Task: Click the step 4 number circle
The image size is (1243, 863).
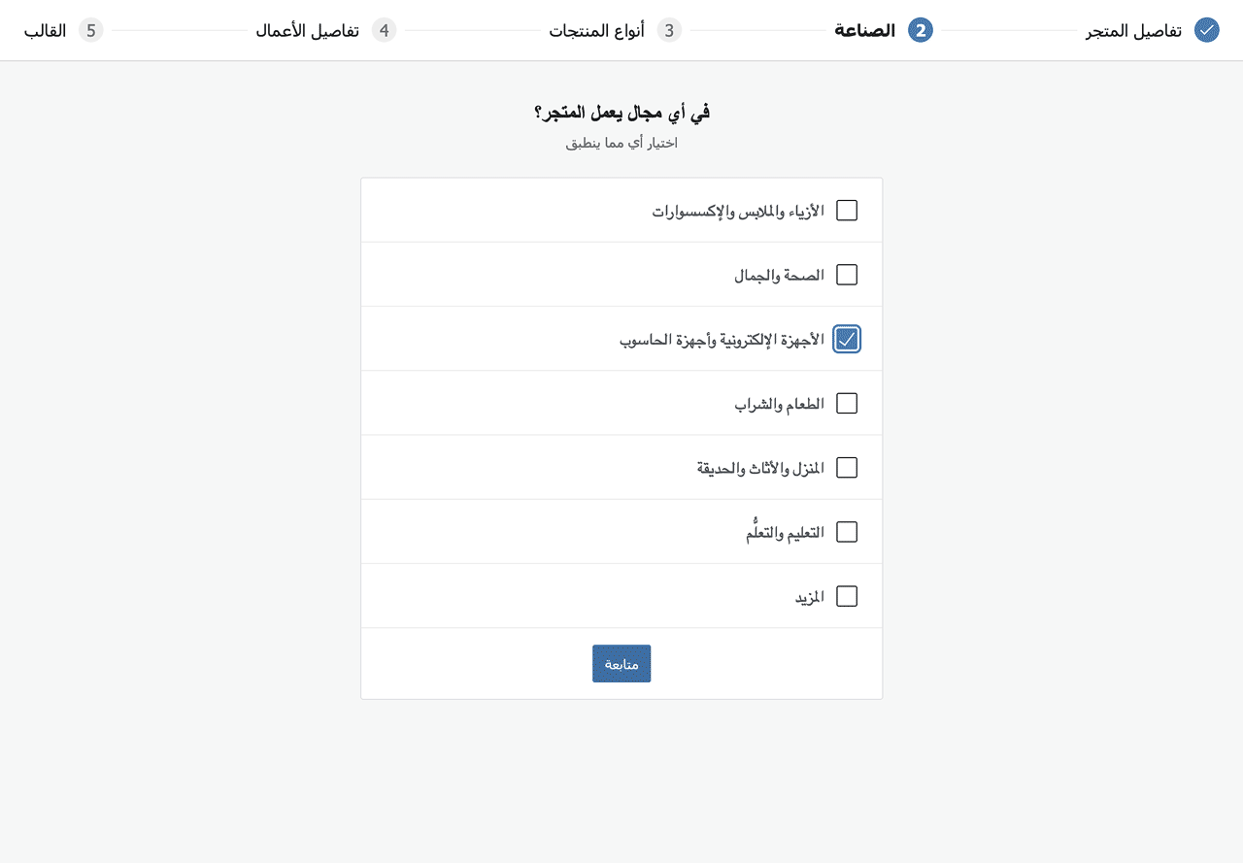Action: [x=385, y=30]
